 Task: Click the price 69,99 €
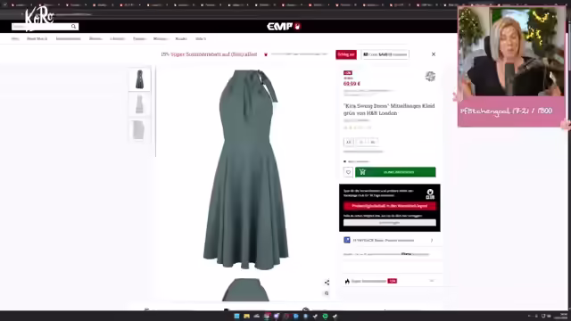352,84
